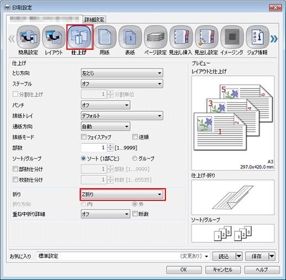Open the お気に入り 標準設定 dropdown

pos(123,256)
